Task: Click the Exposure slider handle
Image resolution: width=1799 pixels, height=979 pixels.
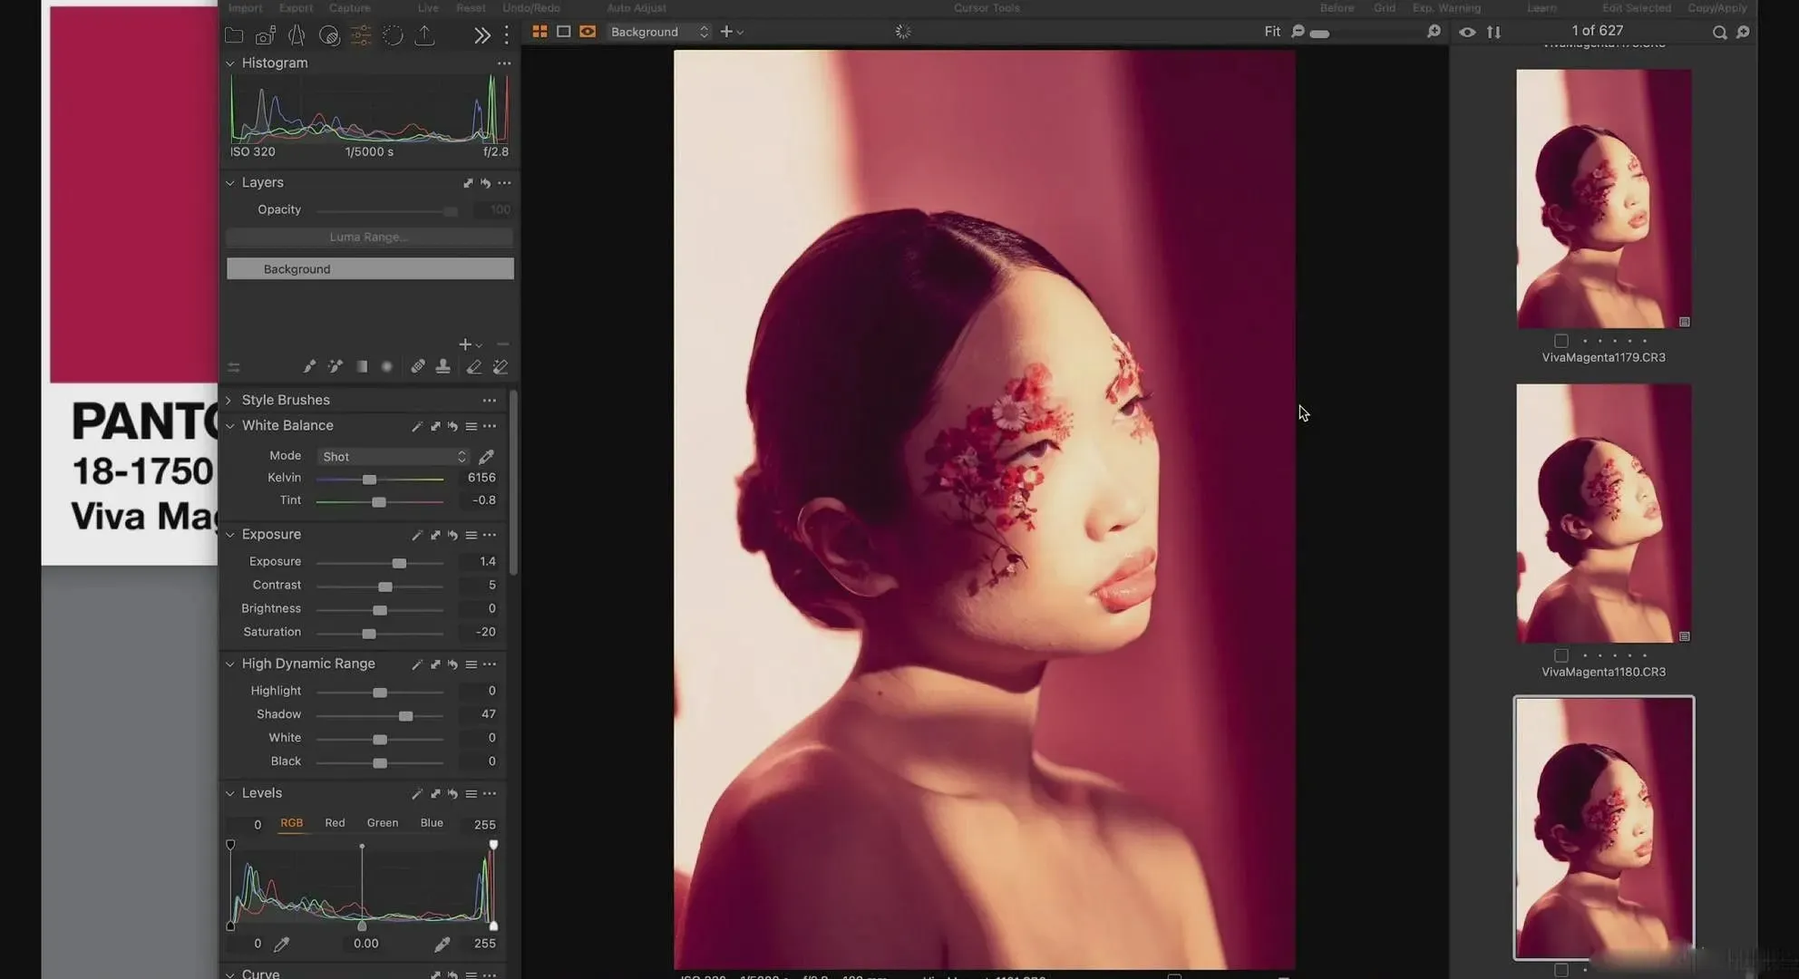Action: [x=399, y=563]
